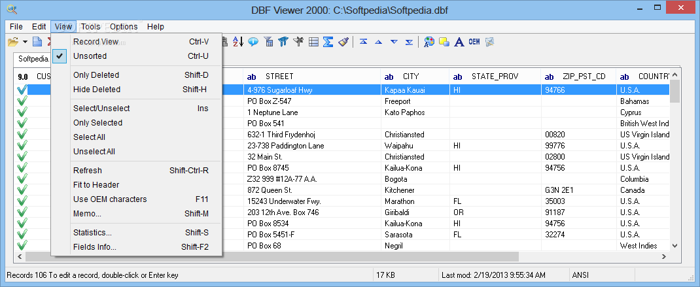
Task: Click the DBF Viewer title bar app icon
Action: coord(12,8)
